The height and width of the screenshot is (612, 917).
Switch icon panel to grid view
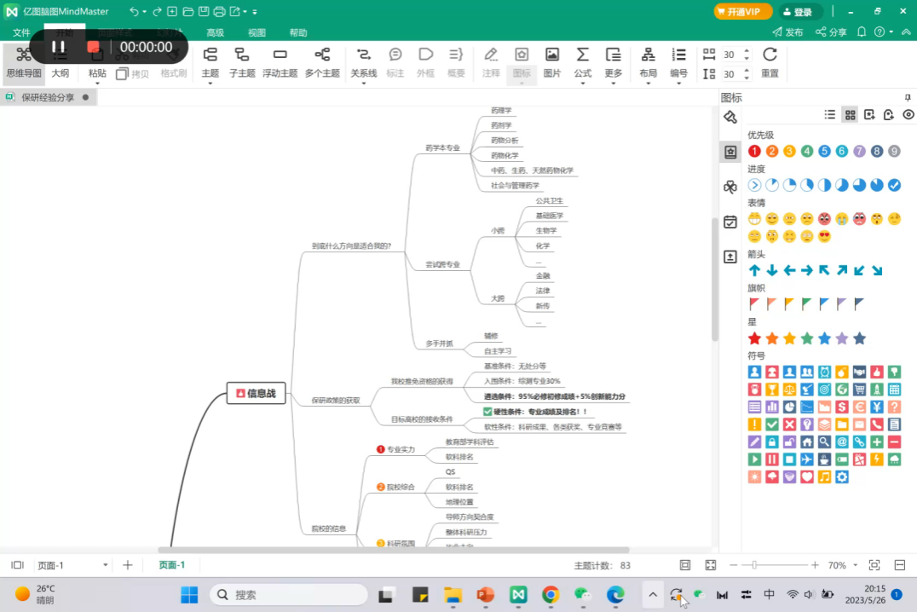tap(850, 114)
